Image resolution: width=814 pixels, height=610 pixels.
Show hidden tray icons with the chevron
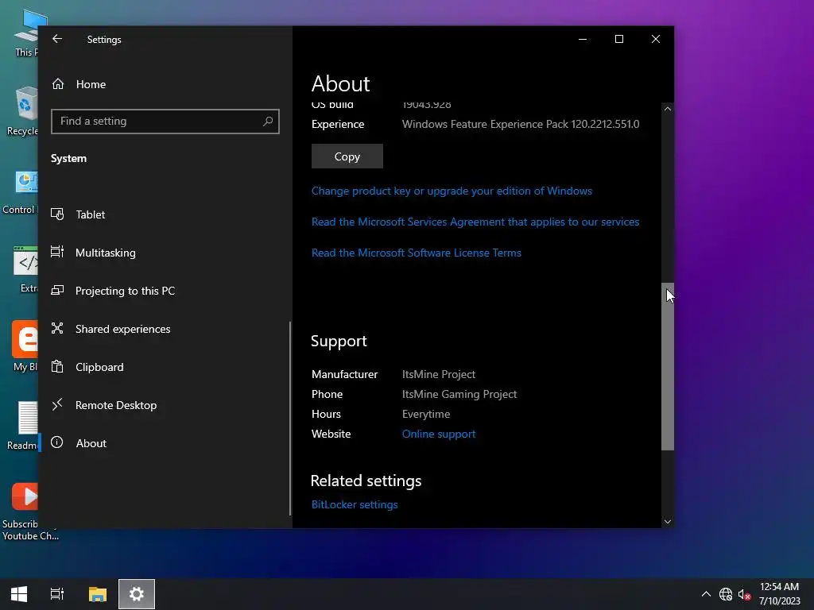click(706, 594)
